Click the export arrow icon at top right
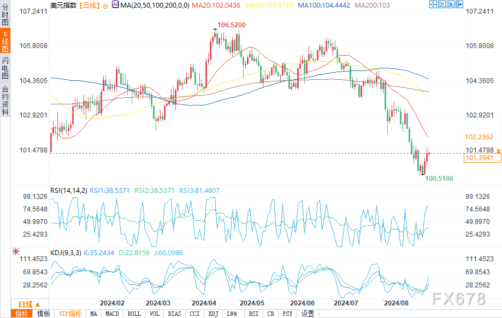Image resolution: width=502 pixels, height=318 pixels. tap(459, 4)
